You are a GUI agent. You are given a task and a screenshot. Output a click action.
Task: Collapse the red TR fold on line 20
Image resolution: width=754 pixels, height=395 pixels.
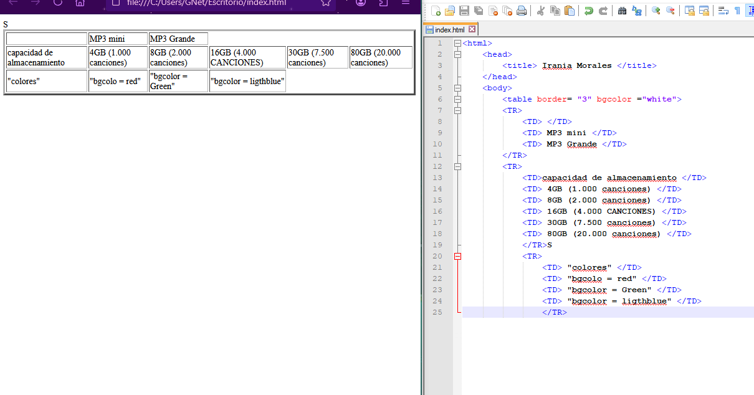[x=458, y=256]
